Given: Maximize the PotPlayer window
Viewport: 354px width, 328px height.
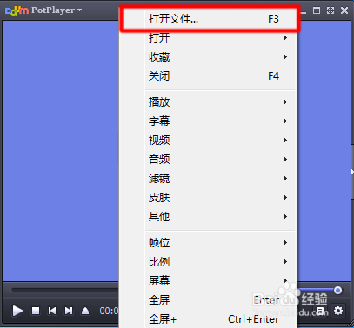Looking at the screenshot, I should tap(317, 10).
